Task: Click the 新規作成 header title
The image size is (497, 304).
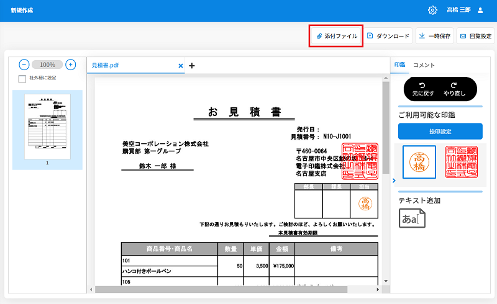Action: 22,10
